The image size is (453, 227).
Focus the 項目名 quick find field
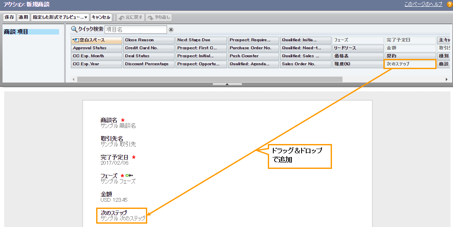pyautogui.click(x=136, y=29)
